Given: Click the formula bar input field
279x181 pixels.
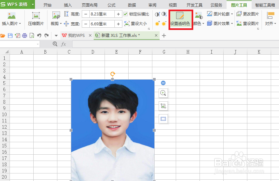Looking at the screenshot, I should coord(175,44).
